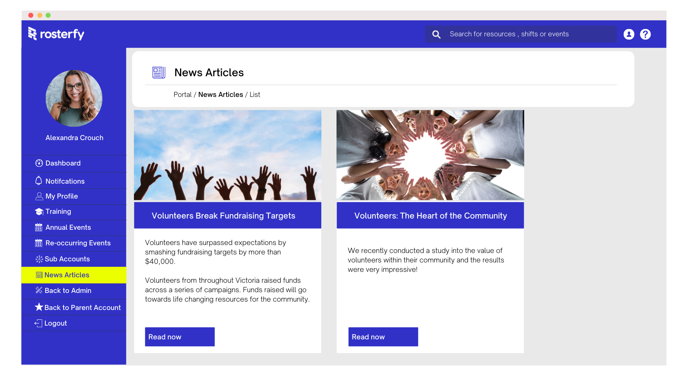
Task: Open the Training section
Action: click(x=74, y=212)
